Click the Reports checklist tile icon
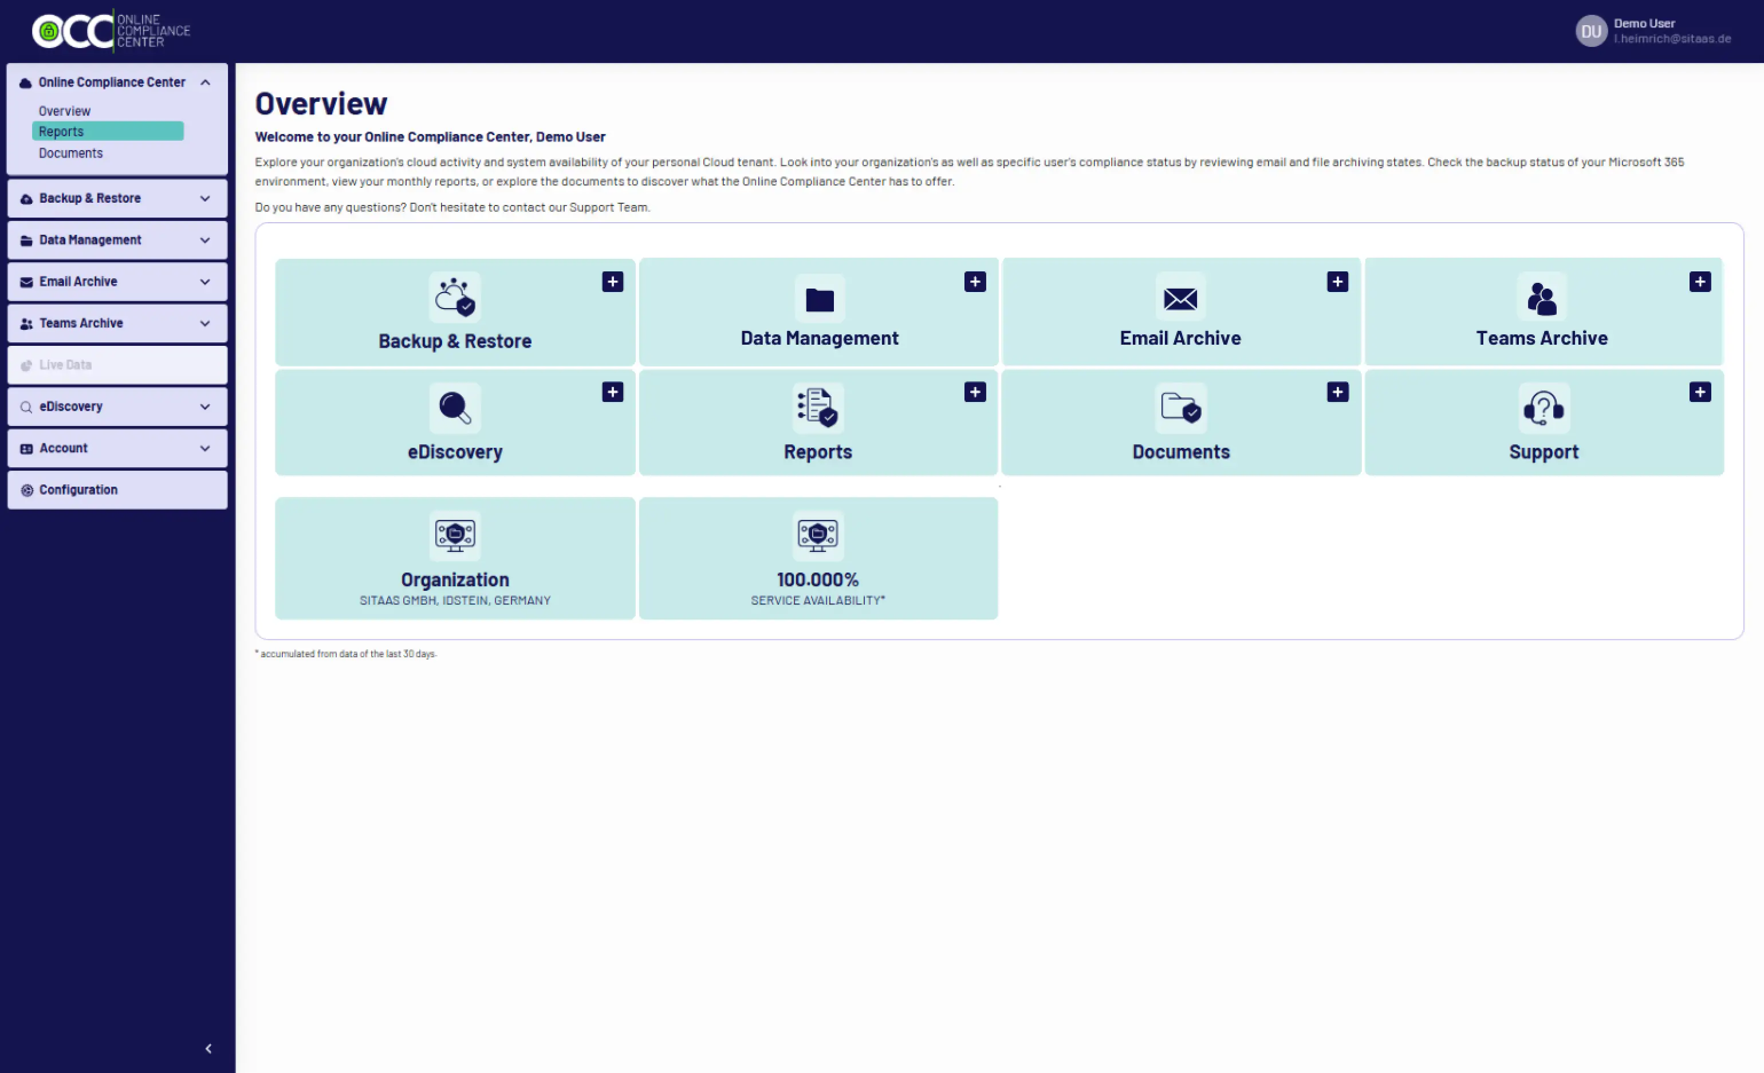Viewport: 1764px width, 1073px height. pyautogui.click(x=818, y=408)
